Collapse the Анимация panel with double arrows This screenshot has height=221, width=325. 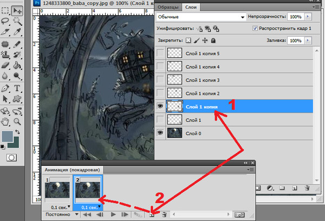pos(246,163)
